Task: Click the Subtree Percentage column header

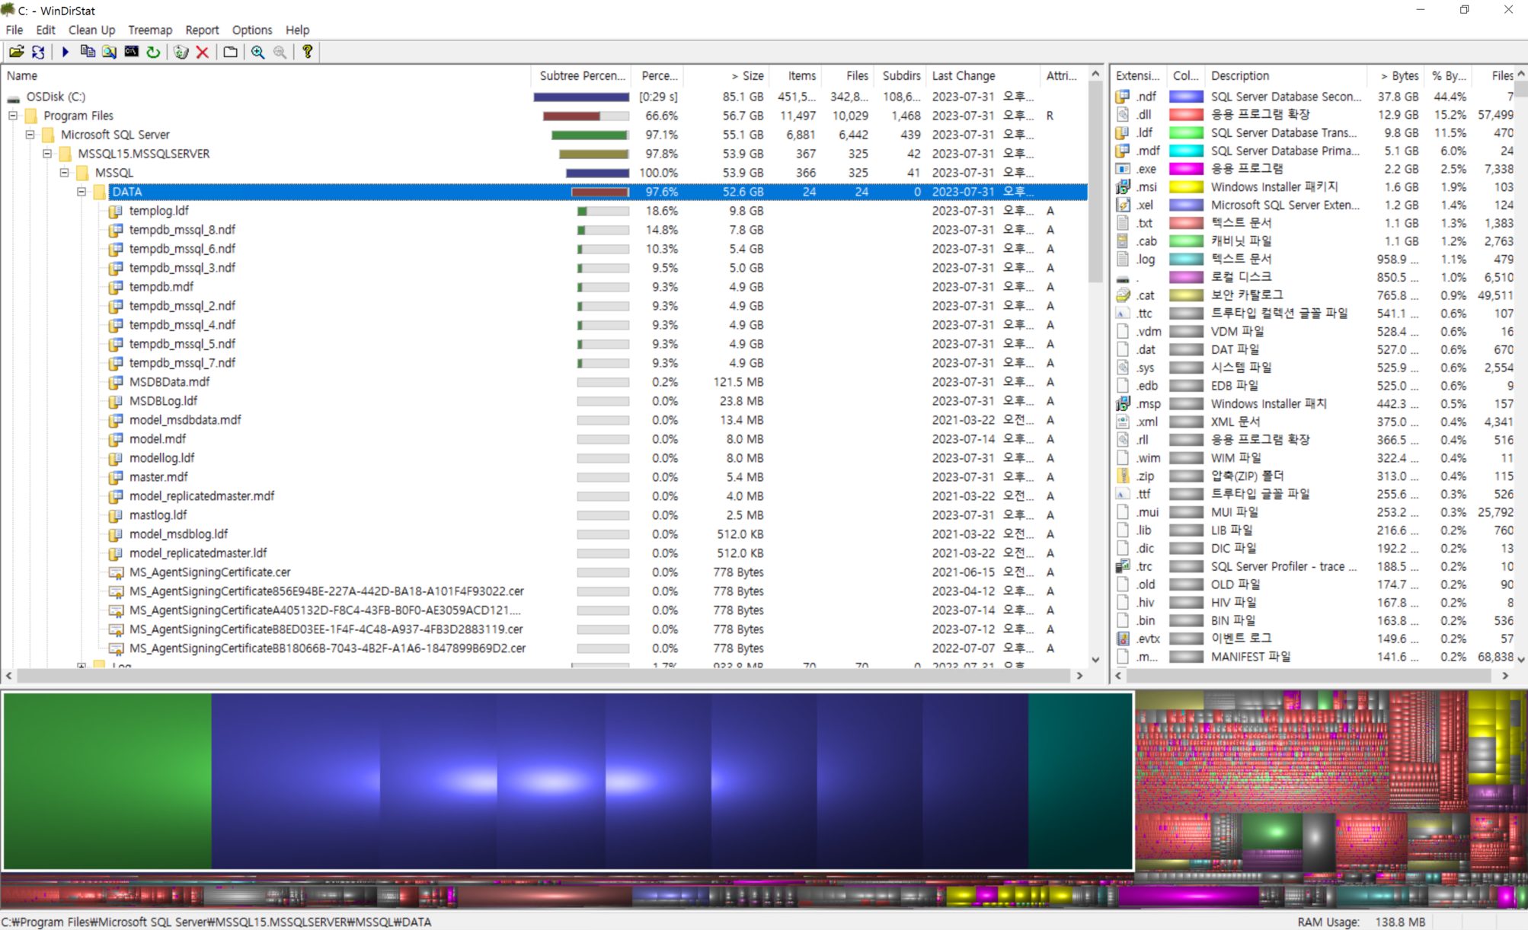Action: (582, 75)
